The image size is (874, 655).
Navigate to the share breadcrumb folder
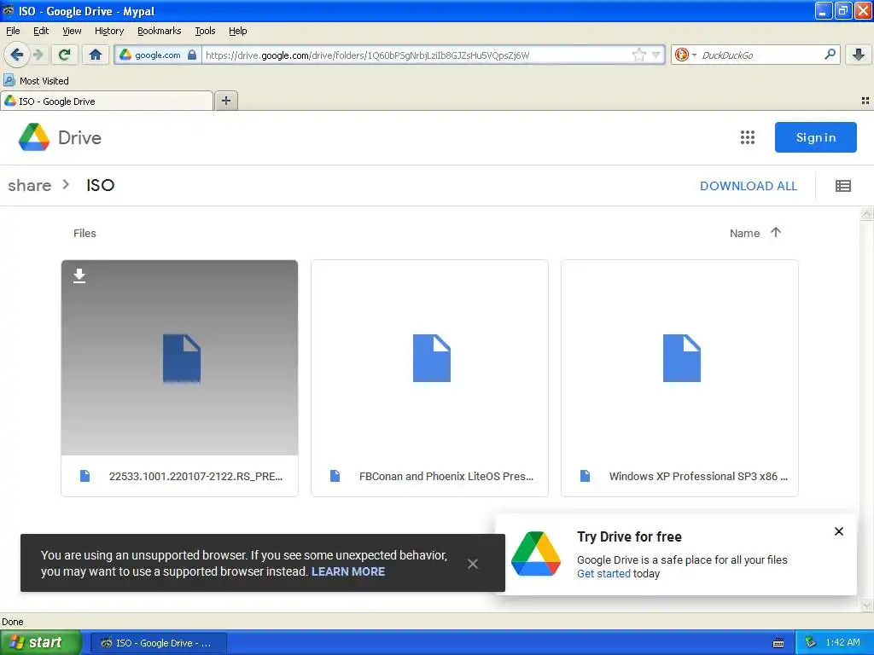click(x=30, y=185)
